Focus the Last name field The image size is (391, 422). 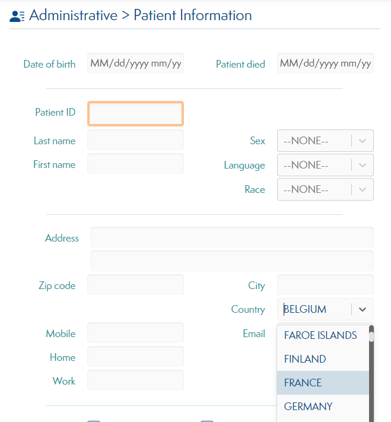pyautogui.click(x=136, y=140)
